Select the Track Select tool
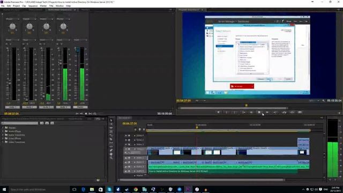Image resolution: width=343 pixels, height=193 pixels. coord(111,124)
